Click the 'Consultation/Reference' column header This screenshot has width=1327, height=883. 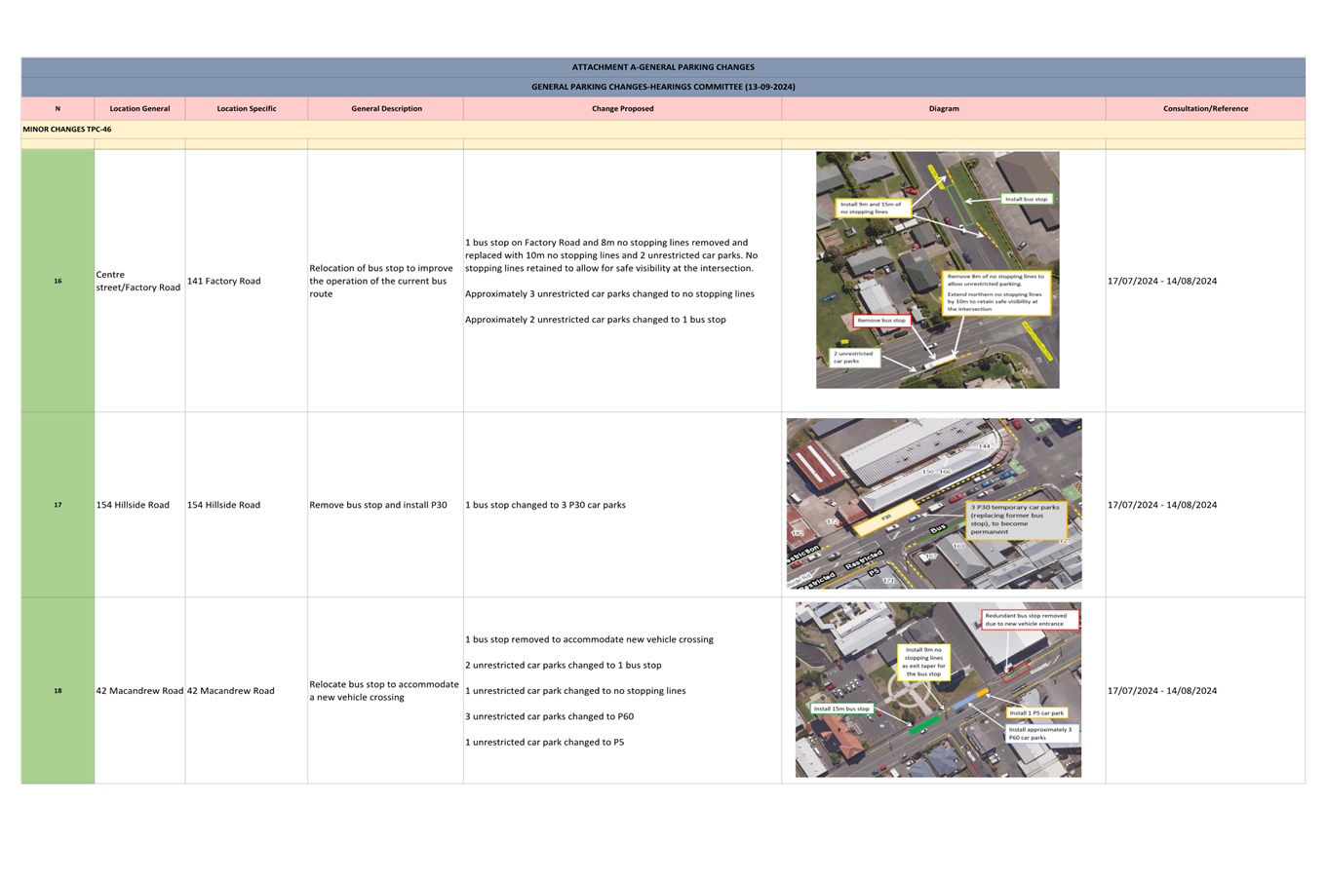pos(1205,108)
